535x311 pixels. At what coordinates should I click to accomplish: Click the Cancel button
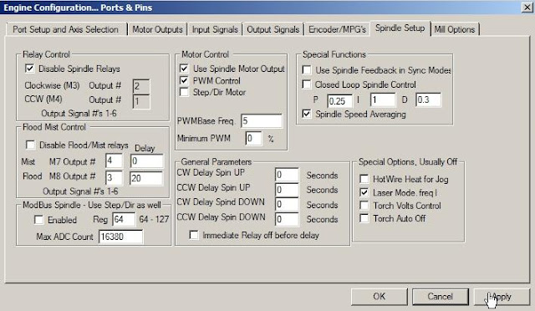[441, 296]
